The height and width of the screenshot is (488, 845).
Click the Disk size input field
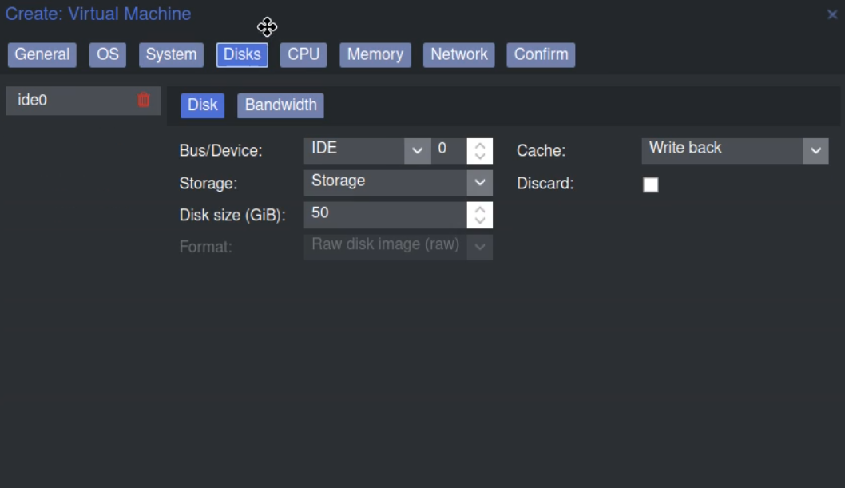click(384, 214)
